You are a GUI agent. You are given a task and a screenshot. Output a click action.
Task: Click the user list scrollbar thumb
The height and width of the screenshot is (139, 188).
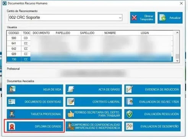pos(177,56)
